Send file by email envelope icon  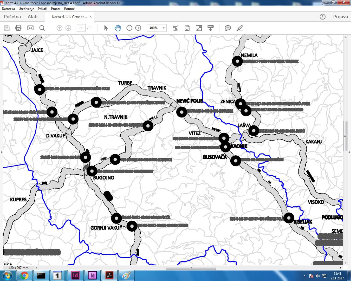tap(30, 28)
